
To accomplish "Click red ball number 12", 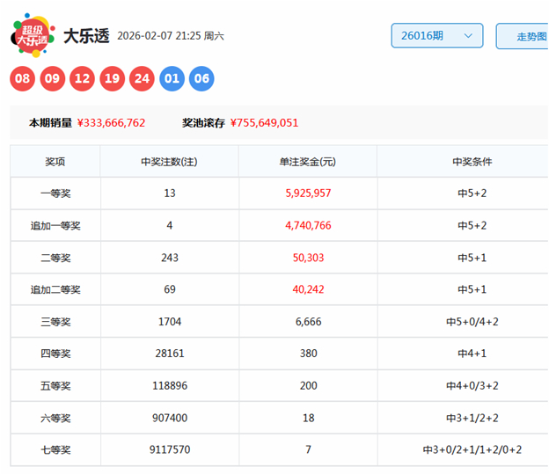I will 83,78.
